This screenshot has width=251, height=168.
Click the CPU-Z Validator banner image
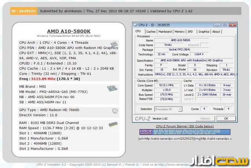[x=185, y=132]
